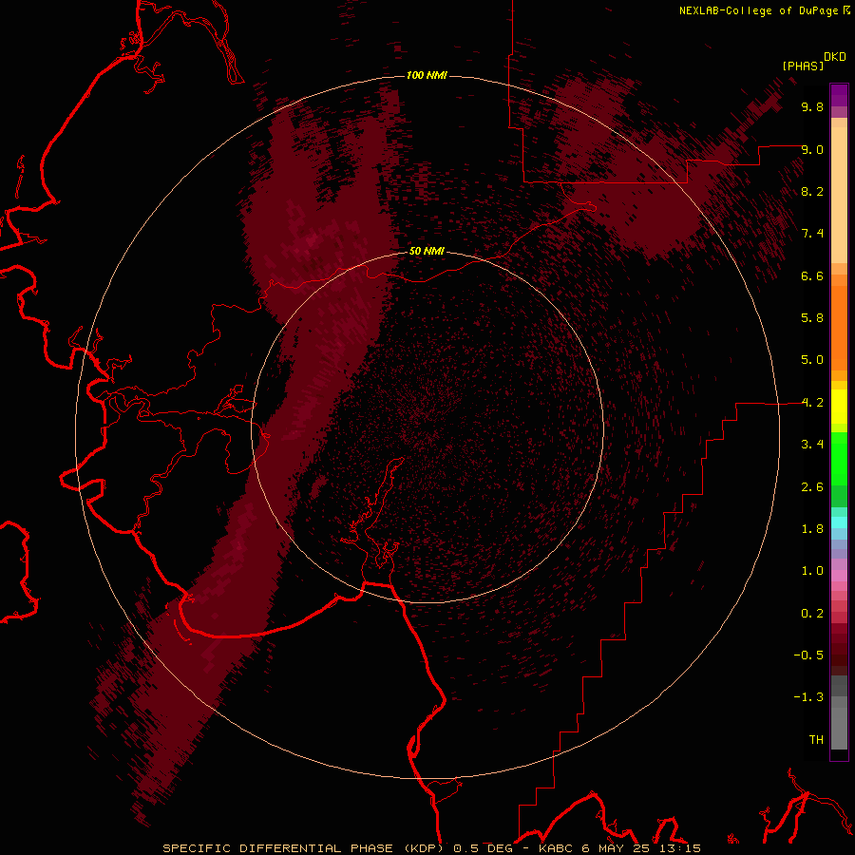The image size is (855, 855).
Task: Click the 100 NMI range ring label
Action: click(427, 75)
